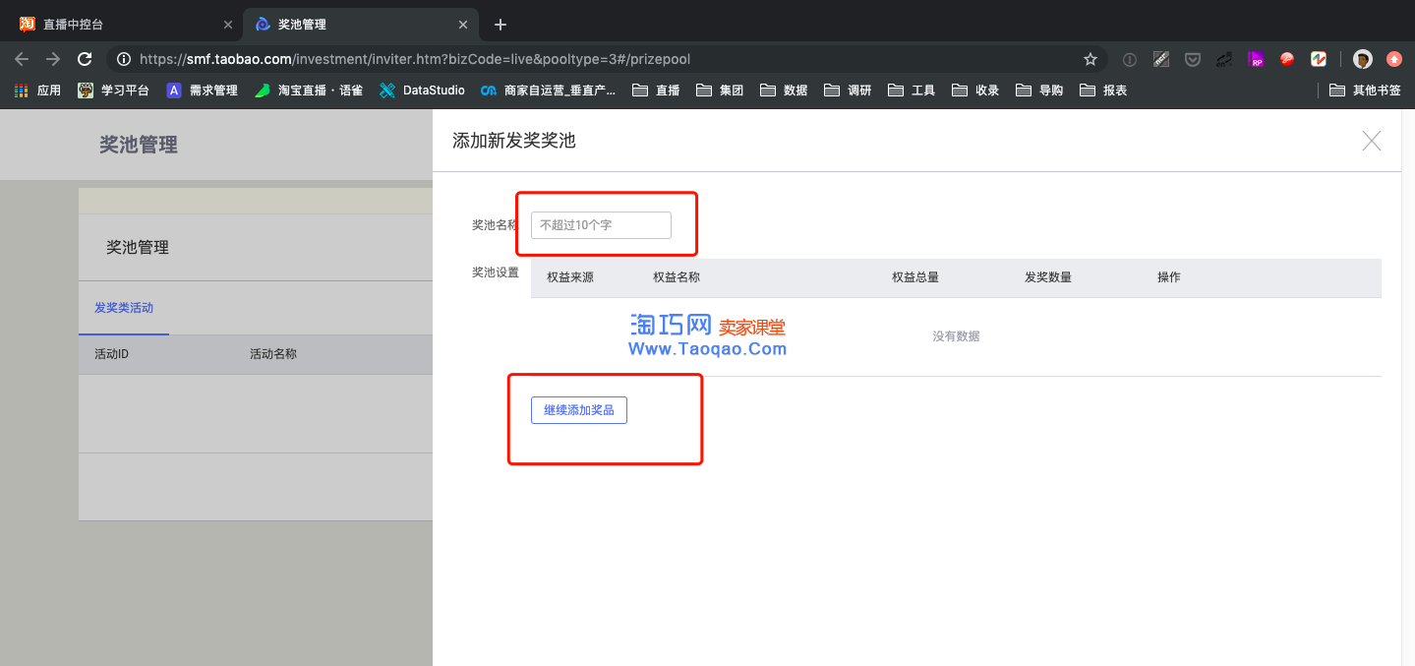Open the DataStudio bookmark
This screenshot has height=666, width=1415.
[422, 91]
